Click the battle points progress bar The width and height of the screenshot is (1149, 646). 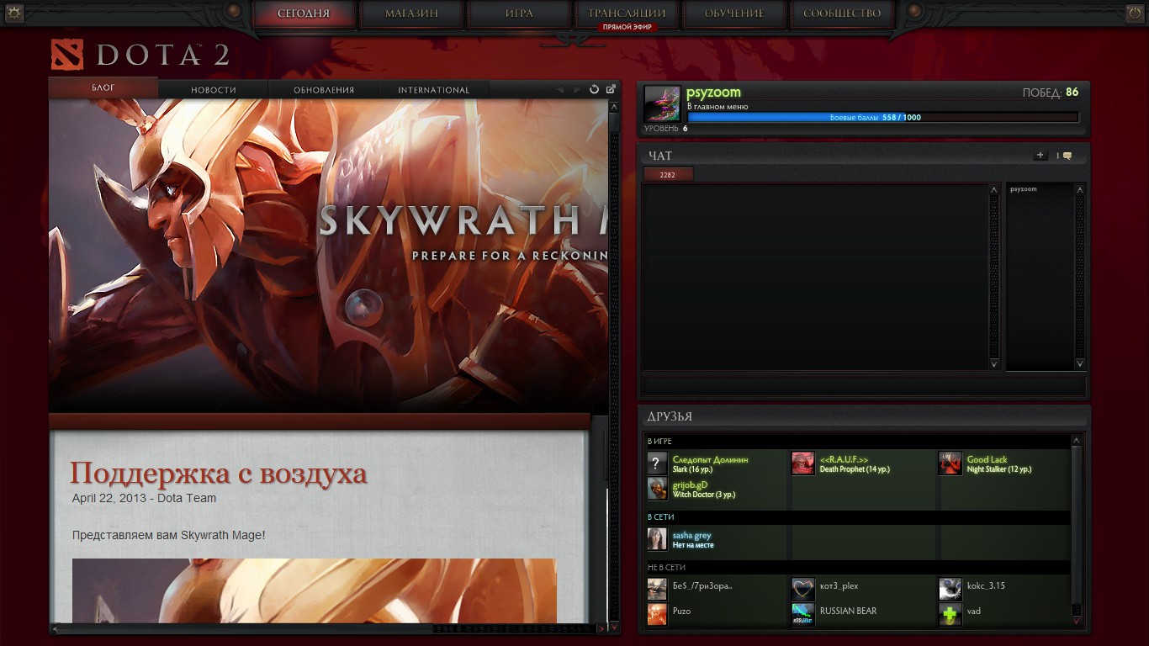pos(883,118)
